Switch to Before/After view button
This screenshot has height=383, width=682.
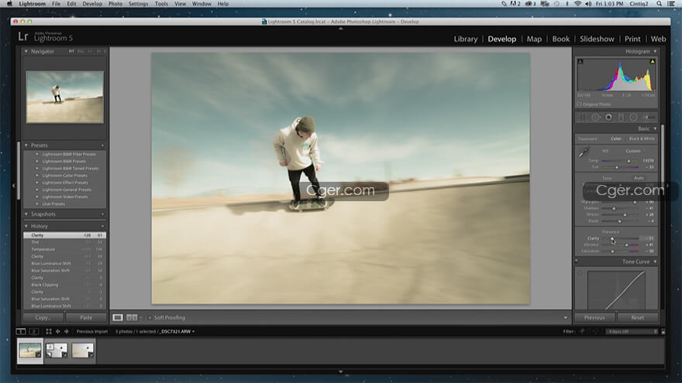click(131, 318)
